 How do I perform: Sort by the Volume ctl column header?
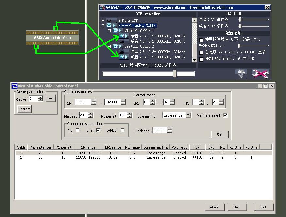[180, 147]
